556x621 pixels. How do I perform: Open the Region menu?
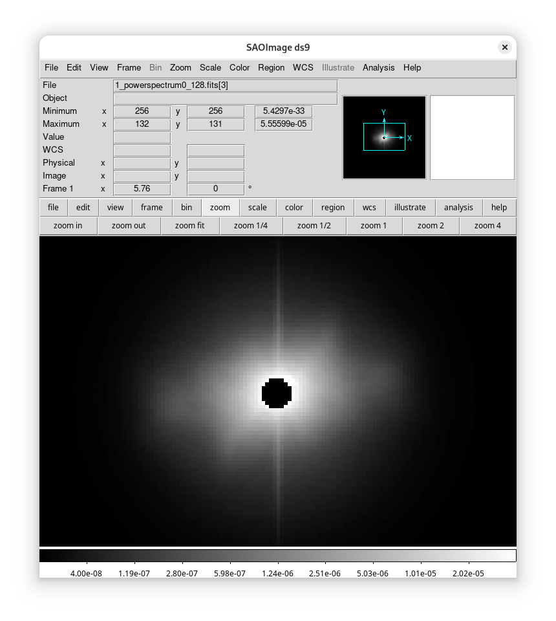tap(271, 67)
